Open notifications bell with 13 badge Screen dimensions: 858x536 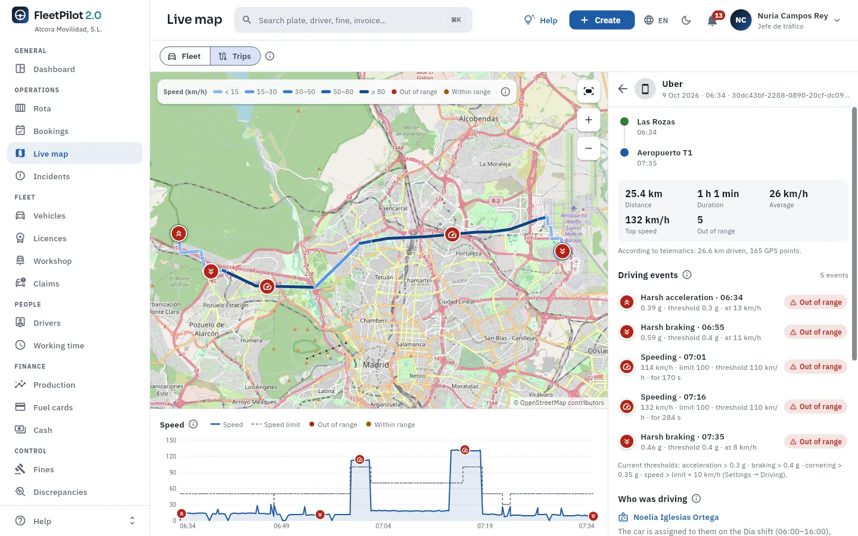713,20
